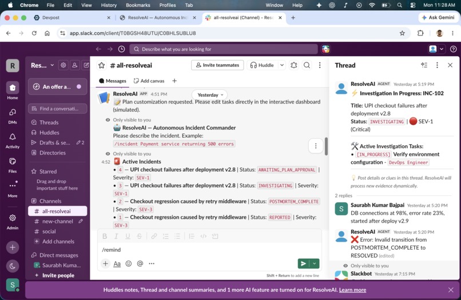Open workspace preferences gear icon
The height and width of the screenshot is (300, 461).
(63, 65)
